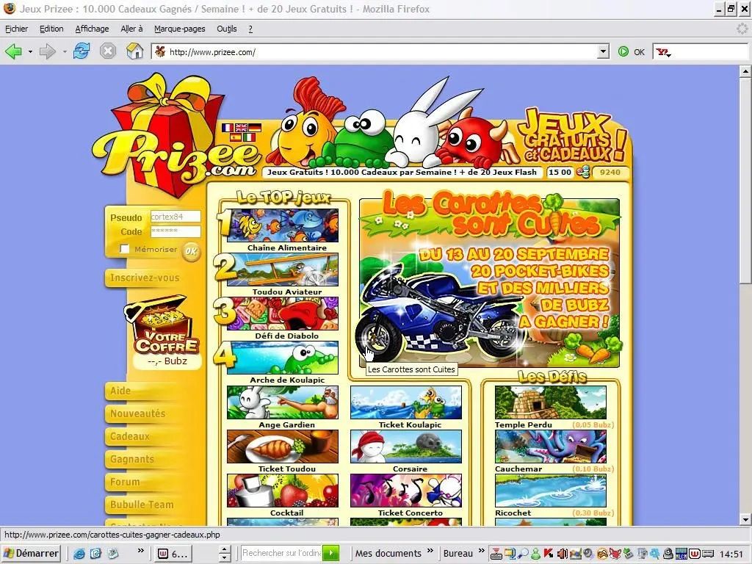The height and width of the screenshot is (564, 752).
Task: Click the Windows Démarrer start button
Action: 31,553
